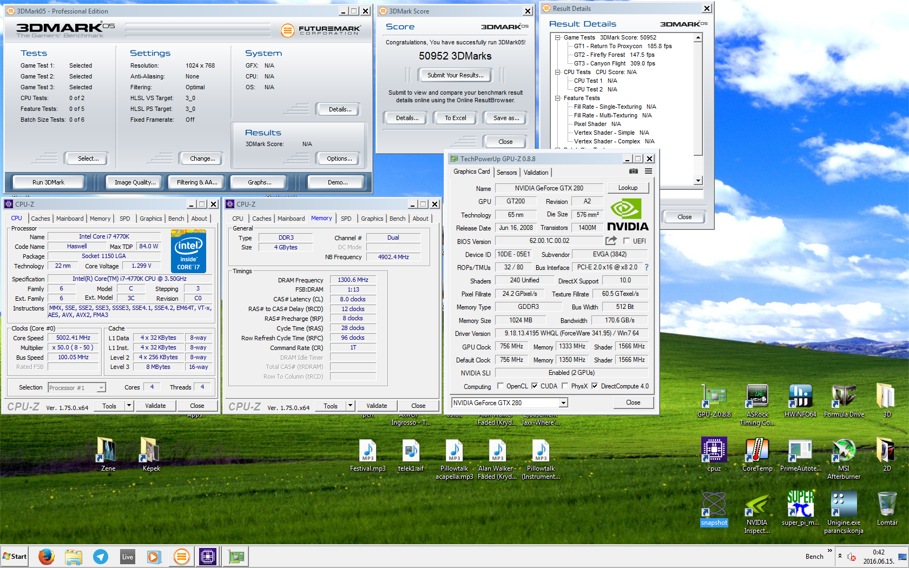Click the Image Quality... button
The height and width of the screenshot is (568, 909).
point(135,182)
